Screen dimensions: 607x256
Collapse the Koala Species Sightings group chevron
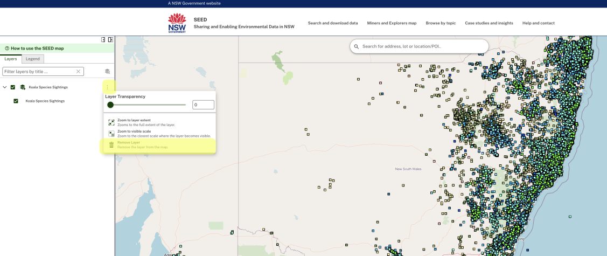[x=5, y=87]
